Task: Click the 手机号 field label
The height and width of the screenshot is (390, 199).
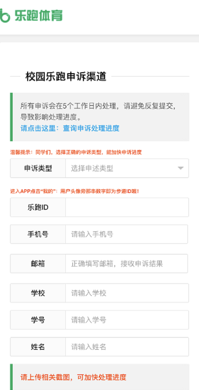Action: click(x=38, y=234)
